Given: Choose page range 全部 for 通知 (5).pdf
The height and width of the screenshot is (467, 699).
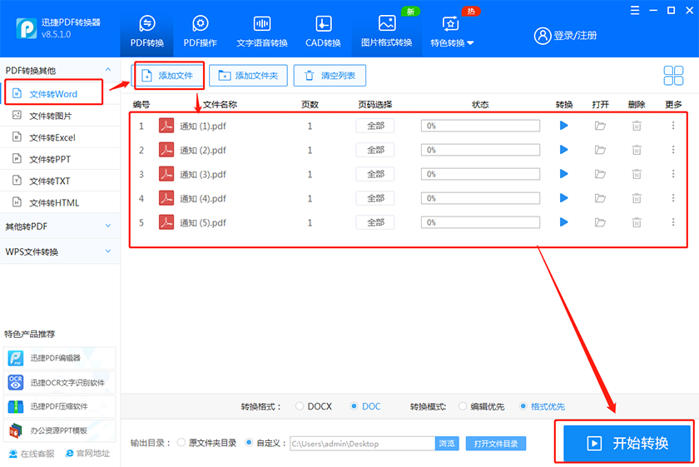Looking at the screenshot, I should pos(375,222).
